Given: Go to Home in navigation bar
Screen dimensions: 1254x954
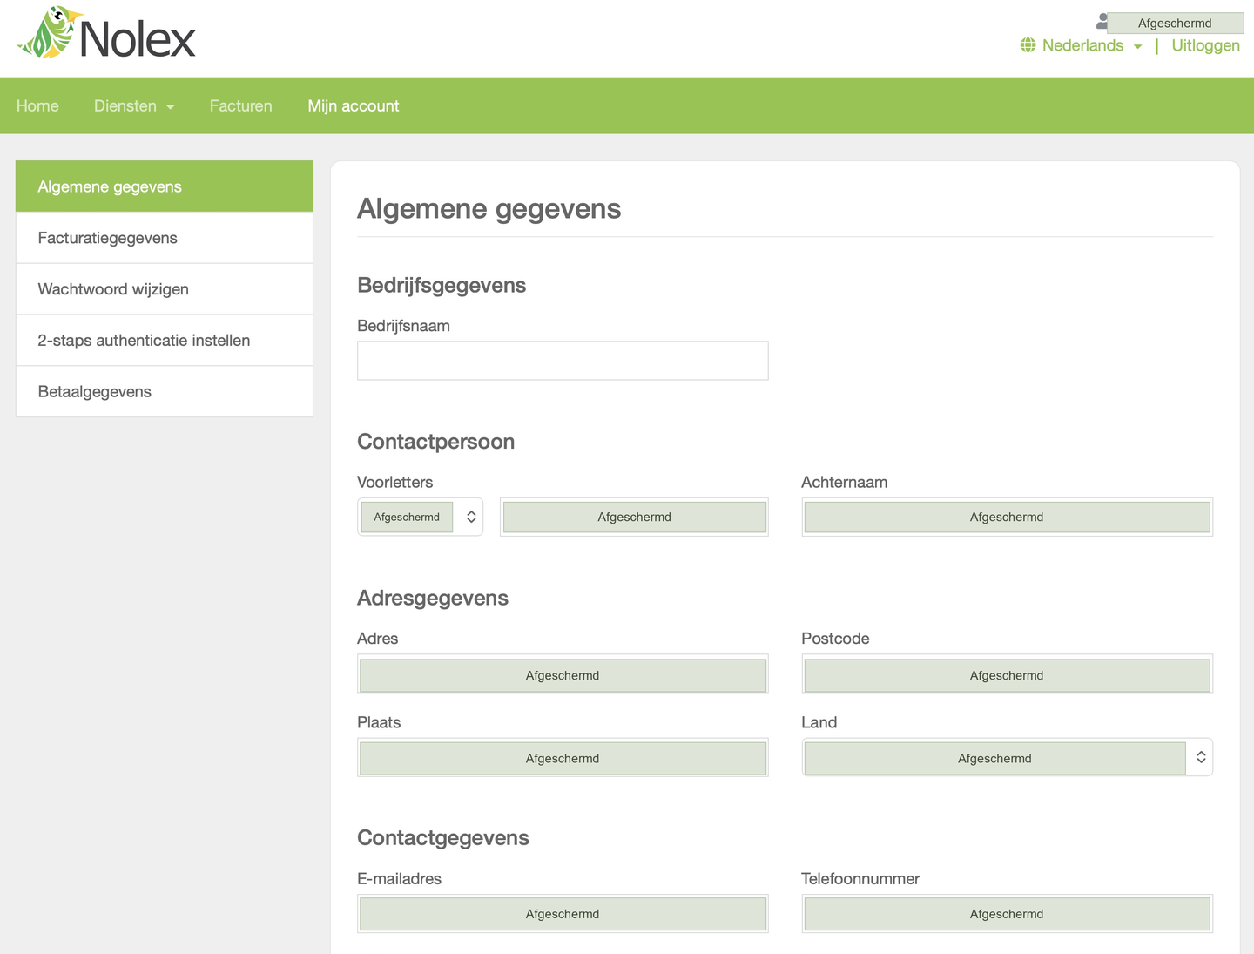Looking at the screenshot, I should 37,106.
